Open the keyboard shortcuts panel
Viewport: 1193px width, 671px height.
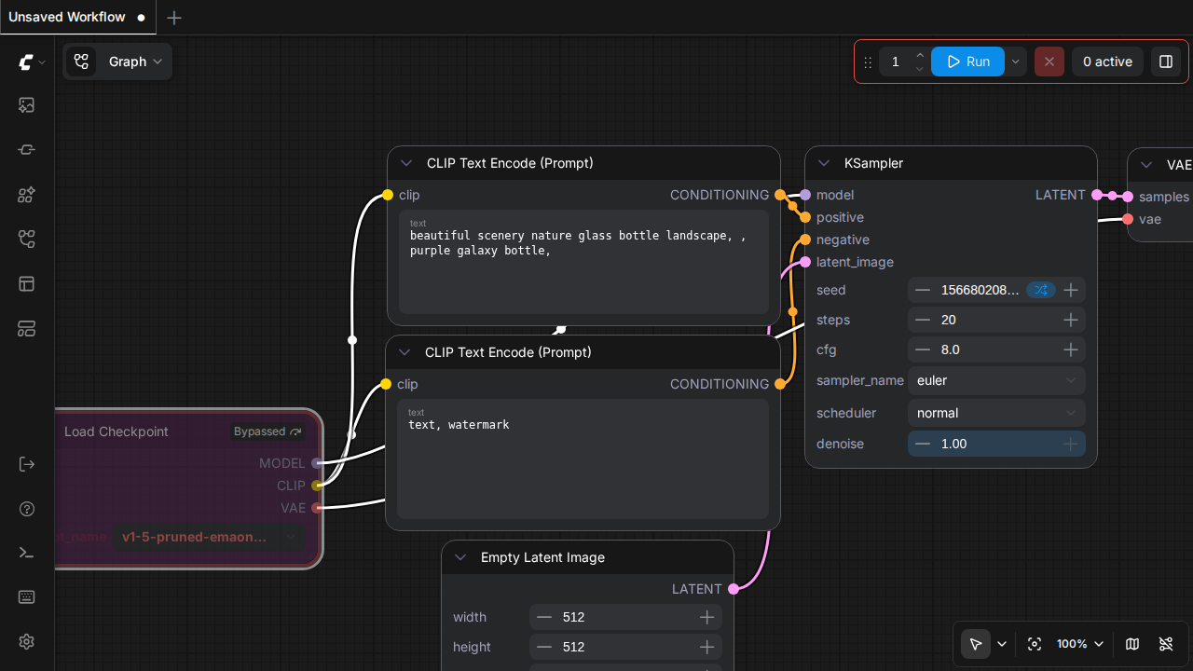tap(26, 597)
